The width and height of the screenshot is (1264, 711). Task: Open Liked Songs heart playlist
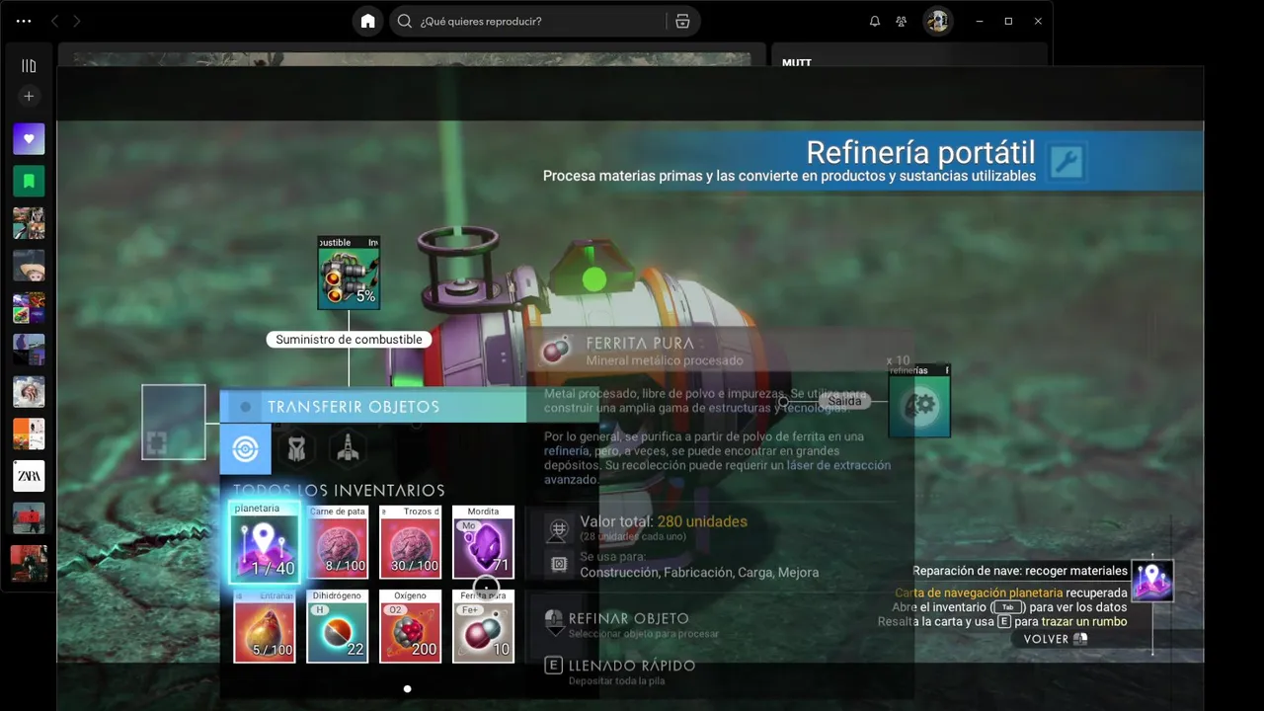[x=29, y=139]
